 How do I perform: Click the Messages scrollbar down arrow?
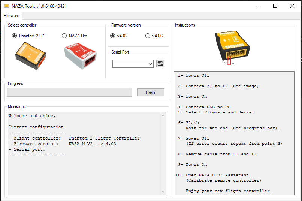coord(163,192)
